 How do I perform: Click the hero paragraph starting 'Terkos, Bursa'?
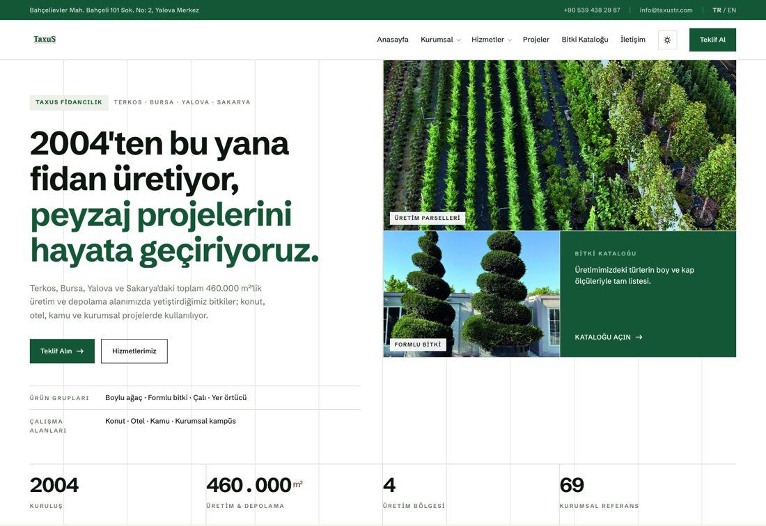pyautogui.click(x=147, y=301)
